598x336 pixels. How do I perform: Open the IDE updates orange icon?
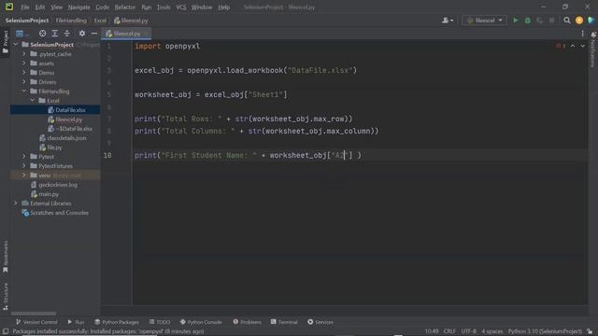coord(579,21)
